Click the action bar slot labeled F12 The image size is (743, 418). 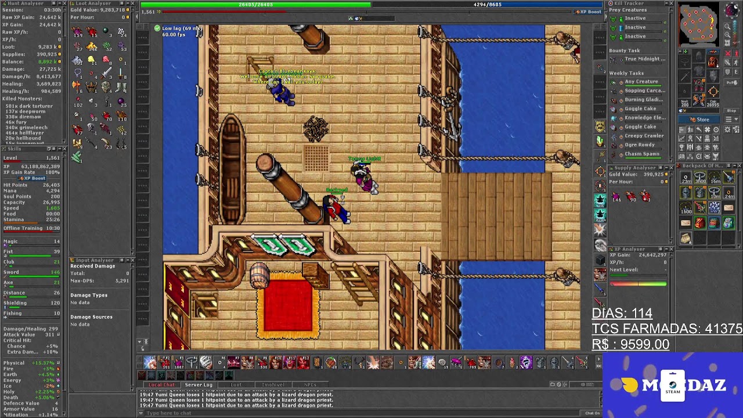point(304,363)
